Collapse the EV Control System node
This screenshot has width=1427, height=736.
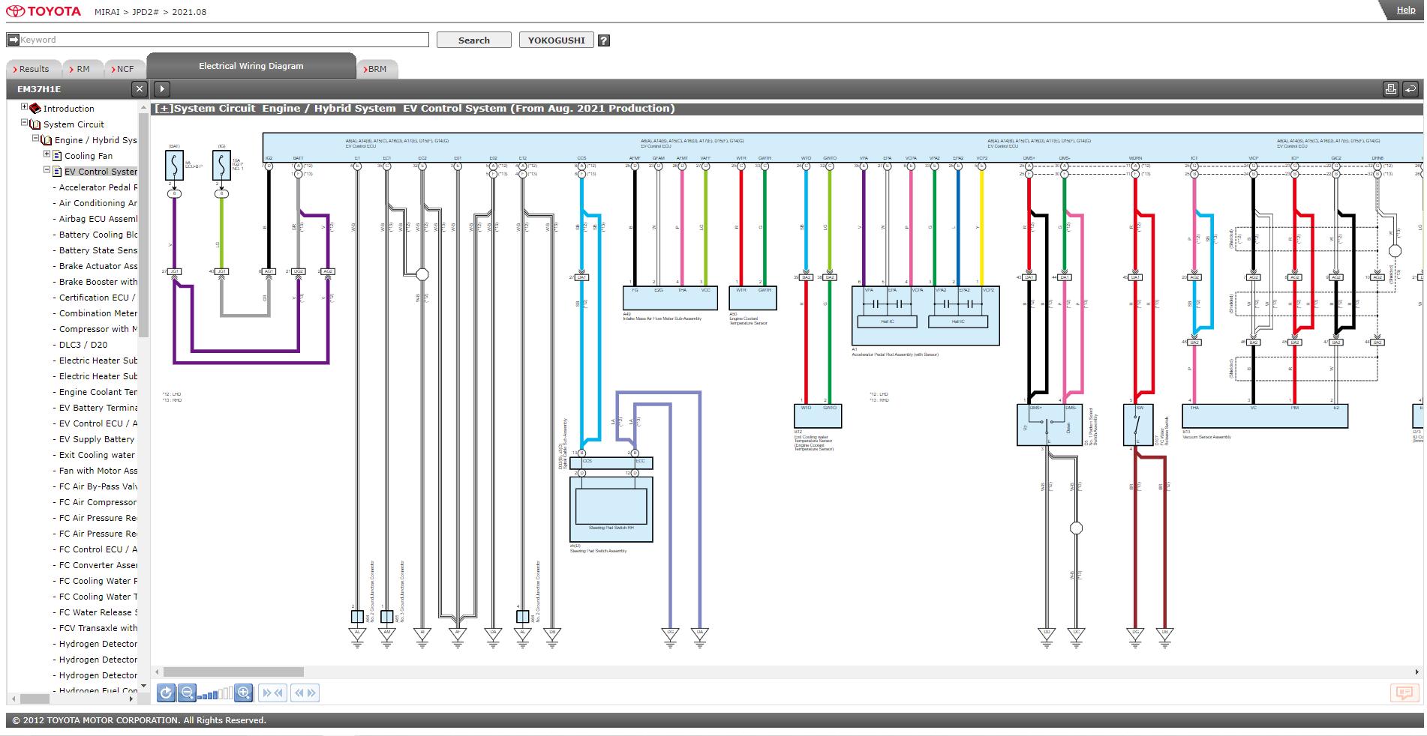(x=47, y=170)
